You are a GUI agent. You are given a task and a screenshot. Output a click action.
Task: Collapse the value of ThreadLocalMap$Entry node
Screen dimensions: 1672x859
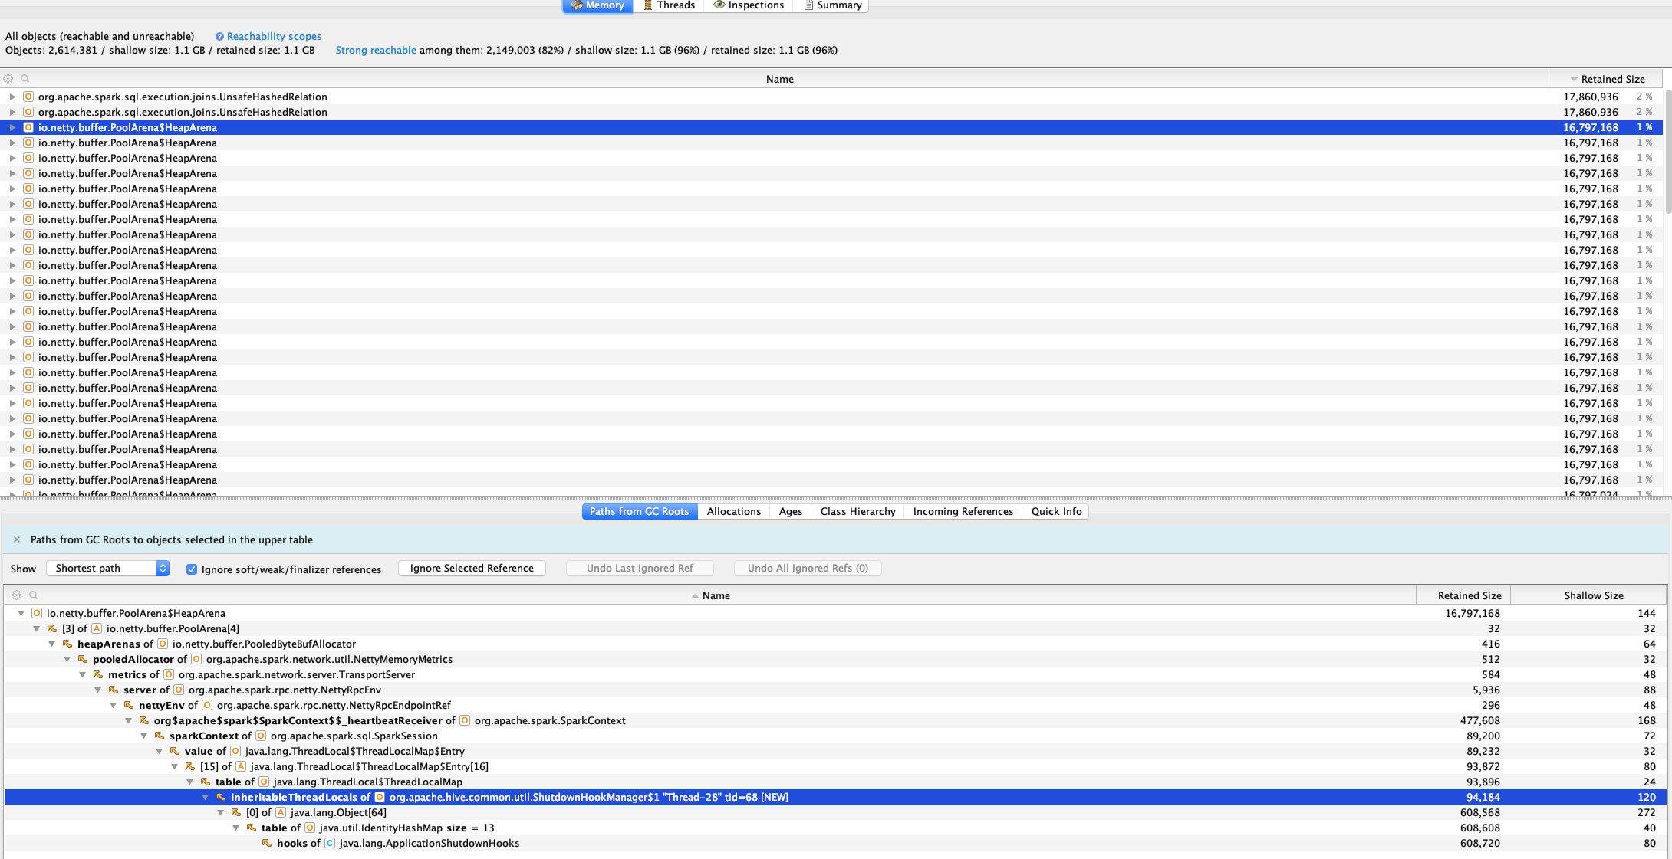159,751
